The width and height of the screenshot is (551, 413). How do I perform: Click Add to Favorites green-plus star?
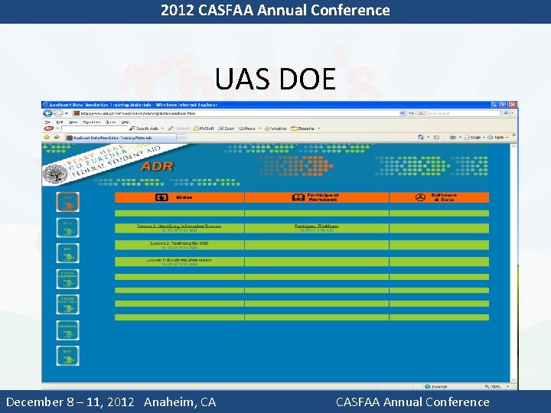point(57,138)
